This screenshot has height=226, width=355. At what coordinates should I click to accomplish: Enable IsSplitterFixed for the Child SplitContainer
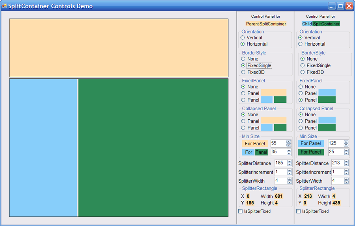click(x=298, y=211)
